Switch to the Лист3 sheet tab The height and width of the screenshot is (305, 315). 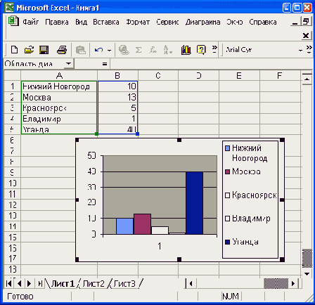tap(124, 284)
